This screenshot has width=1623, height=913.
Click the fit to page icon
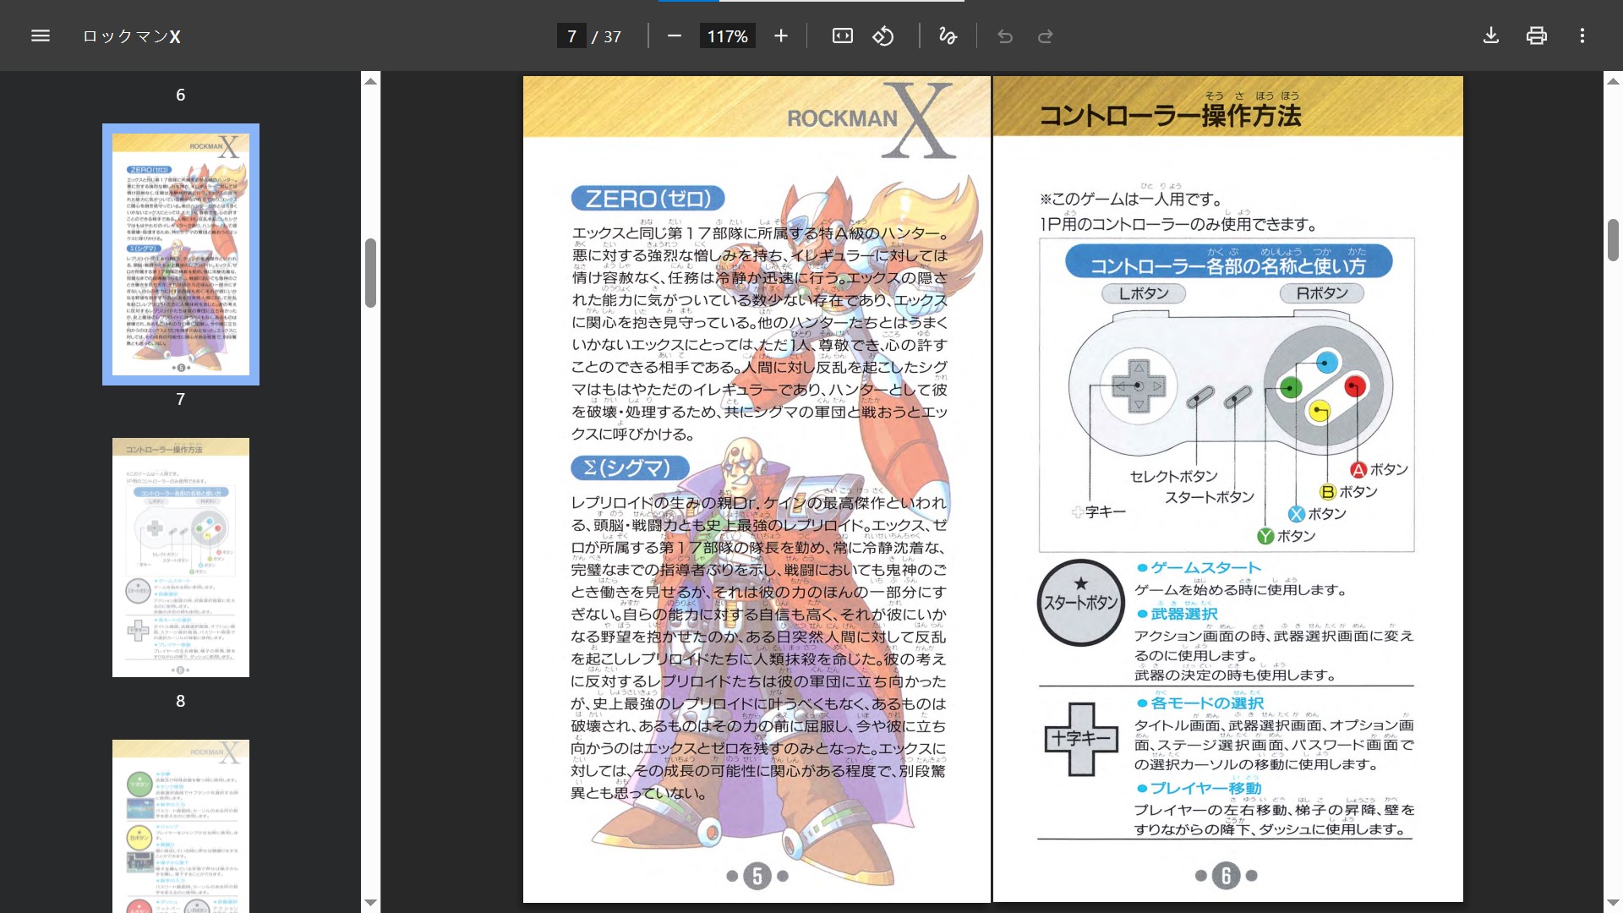pyautogui.click(x=843, y=36)
